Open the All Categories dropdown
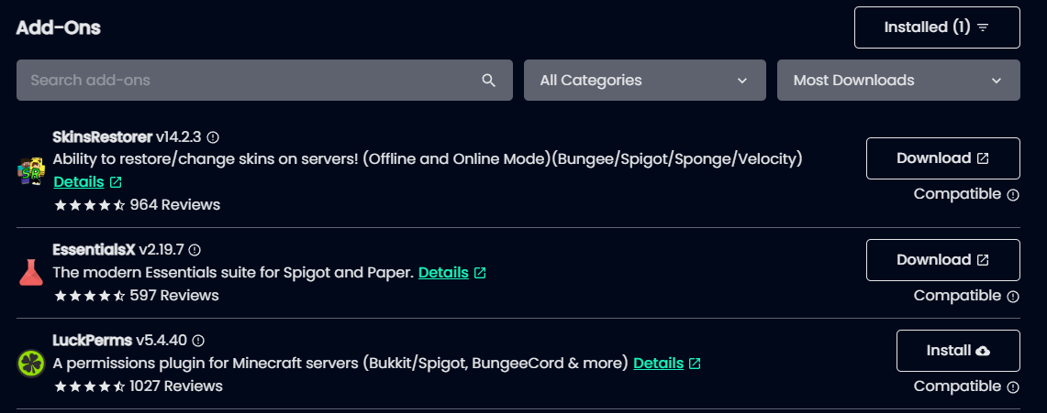 click(644, 80)
